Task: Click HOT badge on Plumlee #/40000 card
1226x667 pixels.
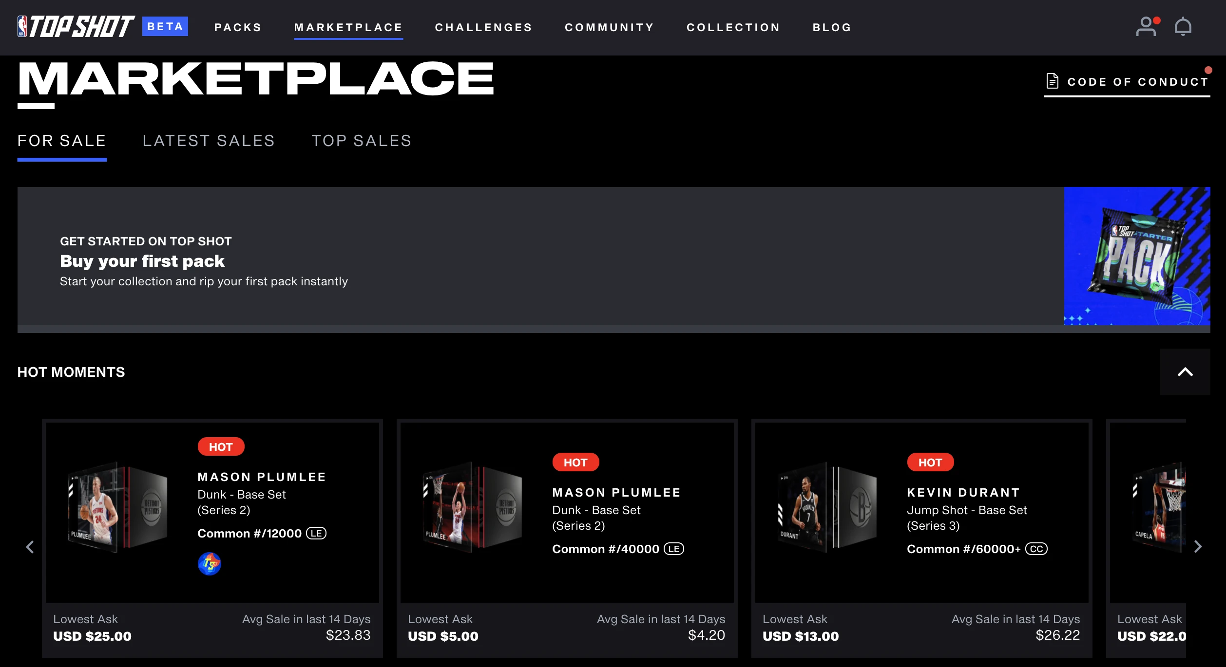Action: pos(575,463)
